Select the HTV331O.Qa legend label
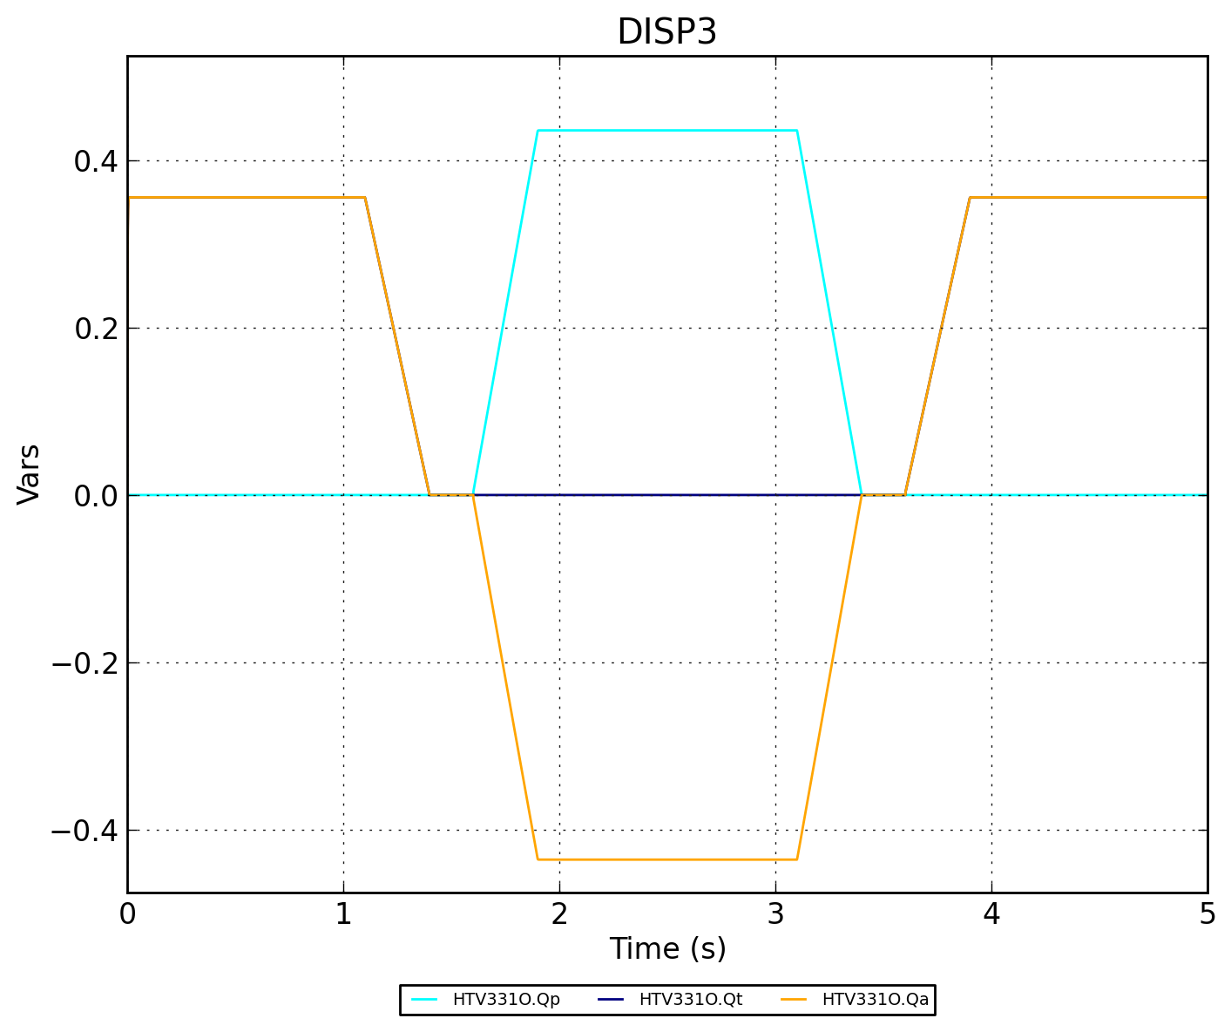 click(875, 1000)
